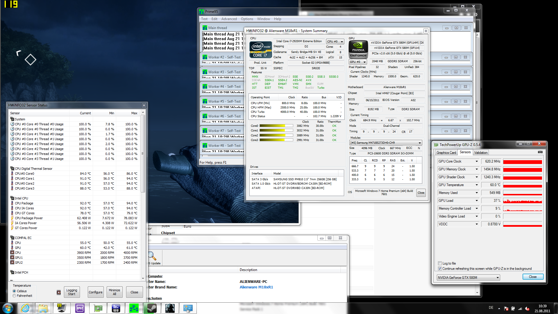This screenshot has width=558, height=314.
Task: Click Close in HWiNFO32 System Summary
Action: pyautogui.click(x=421, y=193)
